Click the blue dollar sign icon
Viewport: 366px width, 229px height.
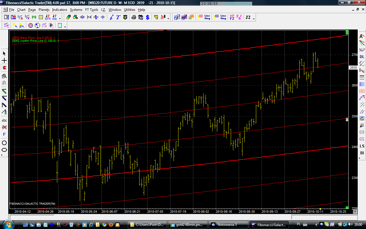click(x=148, y=17)
